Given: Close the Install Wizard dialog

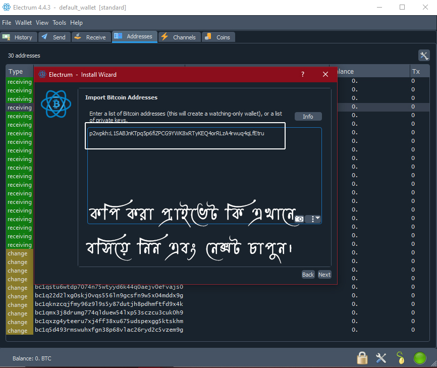Looking at the screenshot, I should coord(325,74).
